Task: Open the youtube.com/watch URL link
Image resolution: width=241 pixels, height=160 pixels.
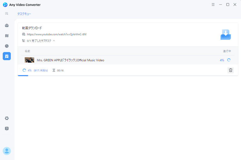Action: pos(57,34)
